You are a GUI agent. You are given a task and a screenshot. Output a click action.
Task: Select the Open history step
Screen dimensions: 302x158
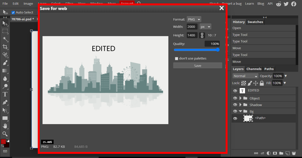coord(263,28)
